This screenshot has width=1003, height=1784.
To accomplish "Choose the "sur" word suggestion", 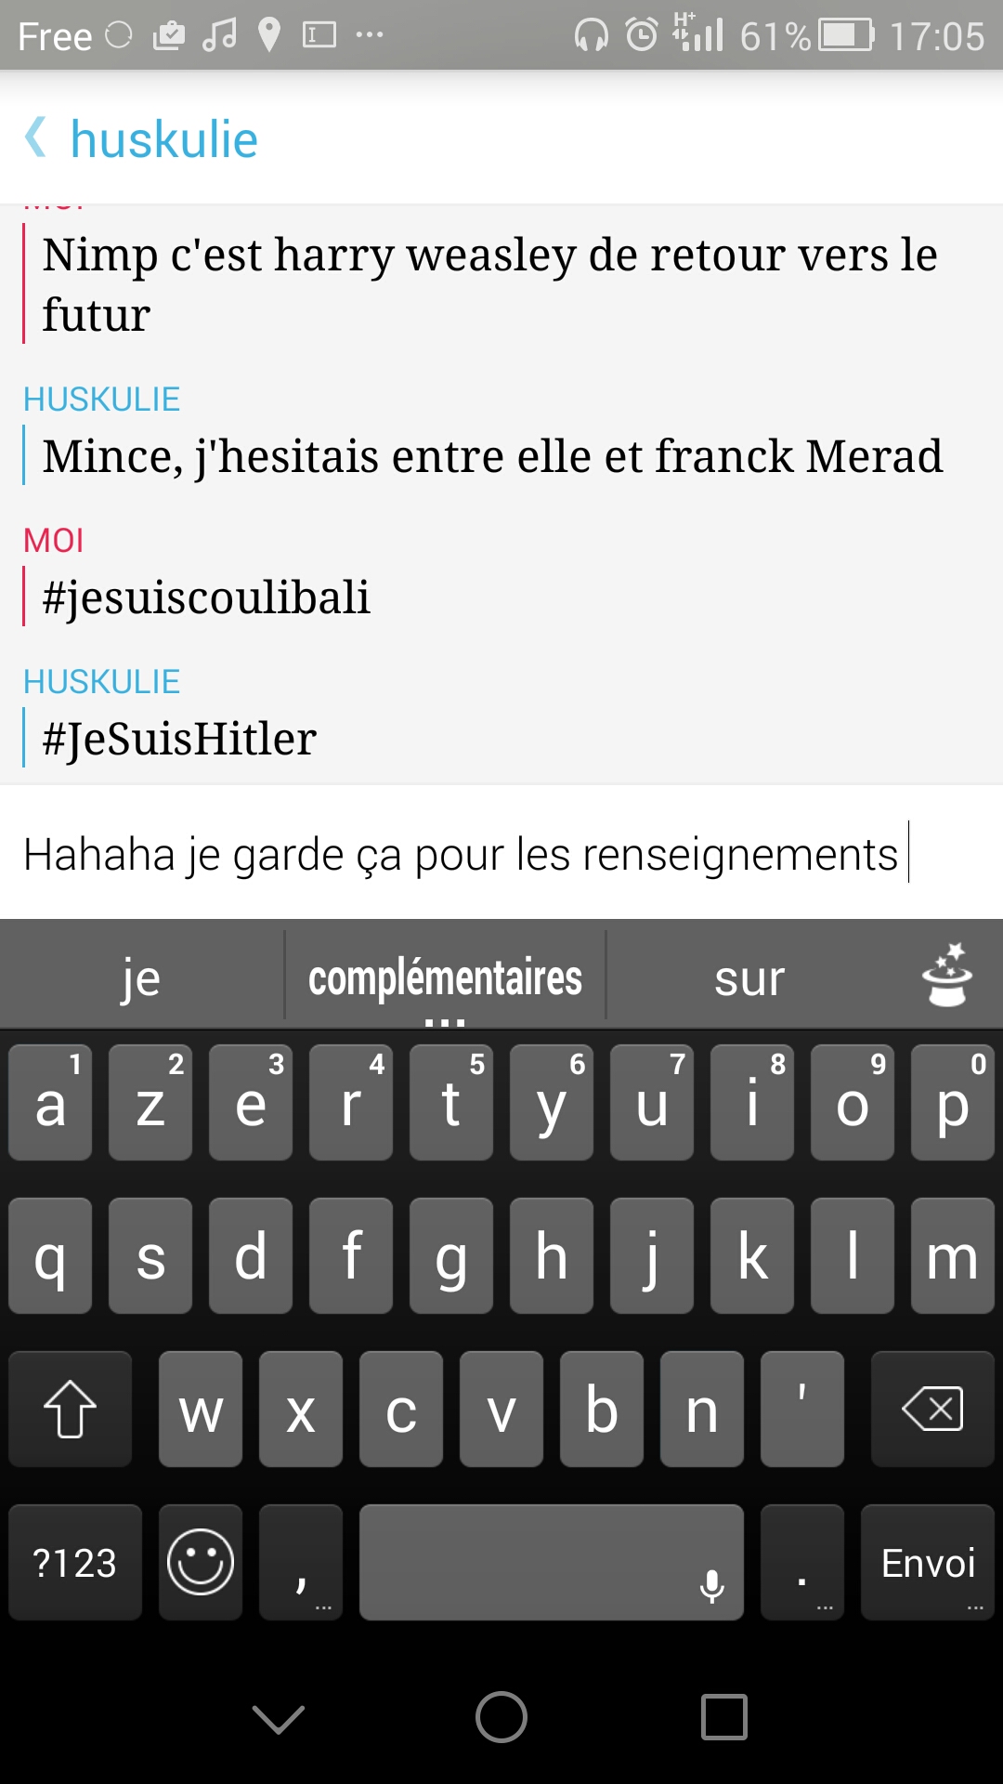I will click(749, 978).
